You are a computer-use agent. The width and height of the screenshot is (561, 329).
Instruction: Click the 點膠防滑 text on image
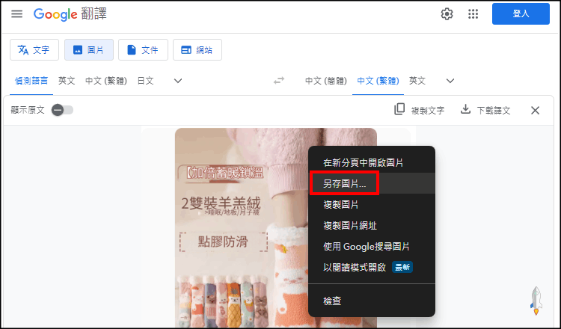point(223,242)
